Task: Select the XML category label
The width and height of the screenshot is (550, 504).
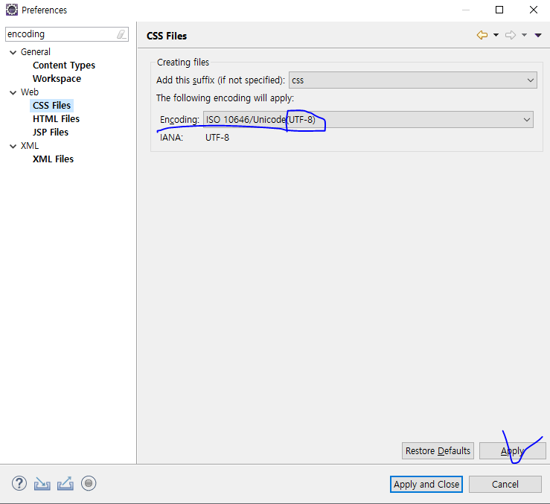Action: coord(30,146)
